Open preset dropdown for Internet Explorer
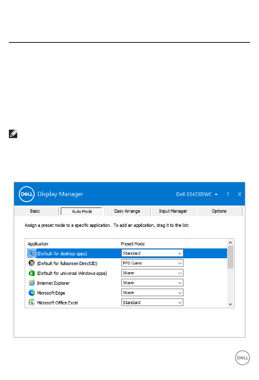This screenshot has width=259, height=380. tap(152, 283)
